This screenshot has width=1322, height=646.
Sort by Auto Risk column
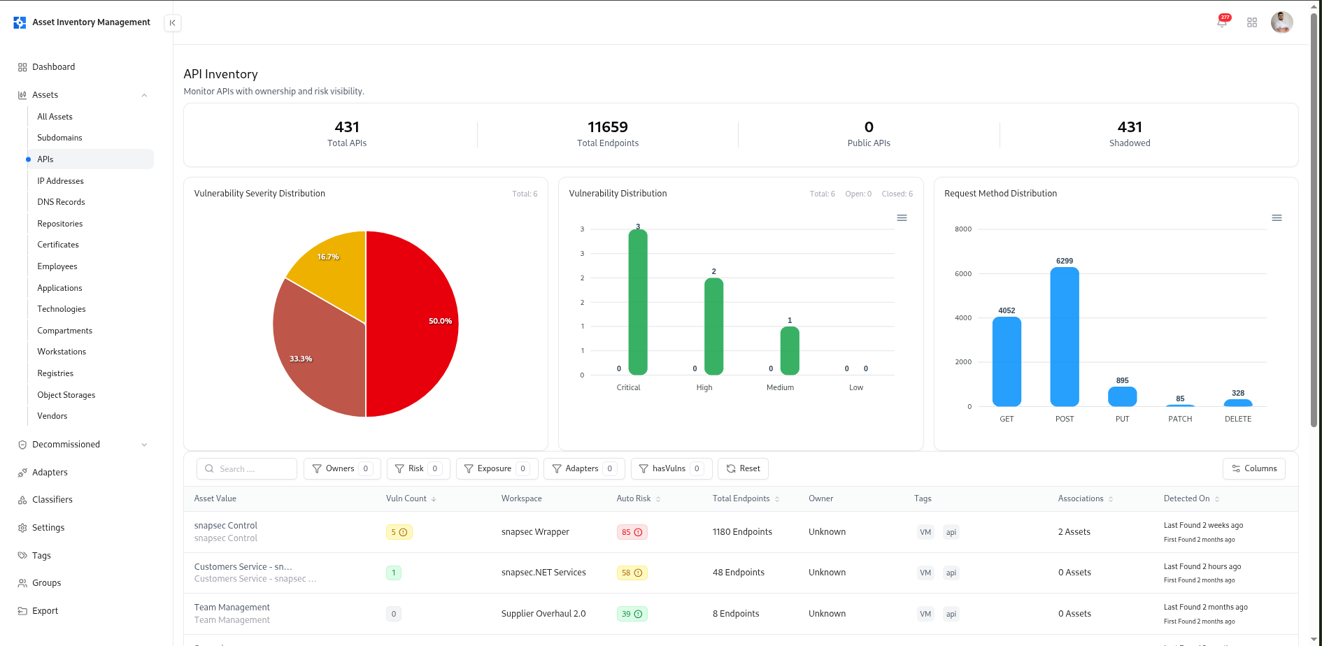638,498
